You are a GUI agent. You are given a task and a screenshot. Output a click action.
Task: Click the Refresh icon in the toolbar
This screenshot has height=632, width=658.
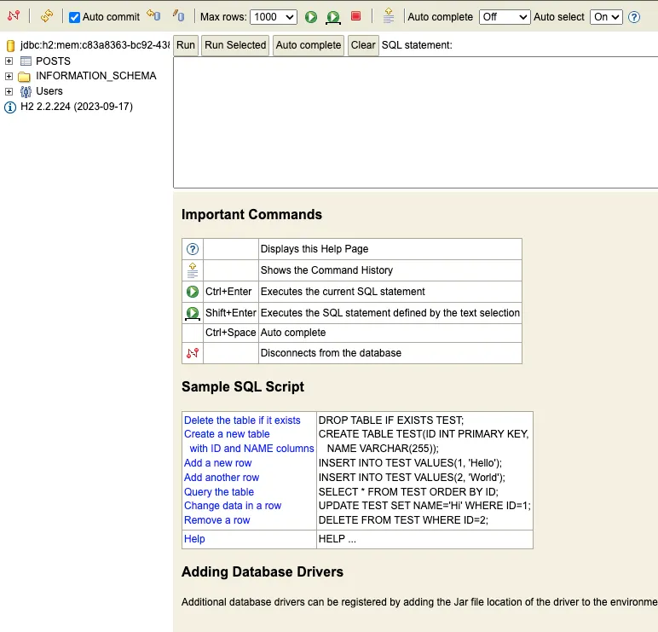point(47,16)
